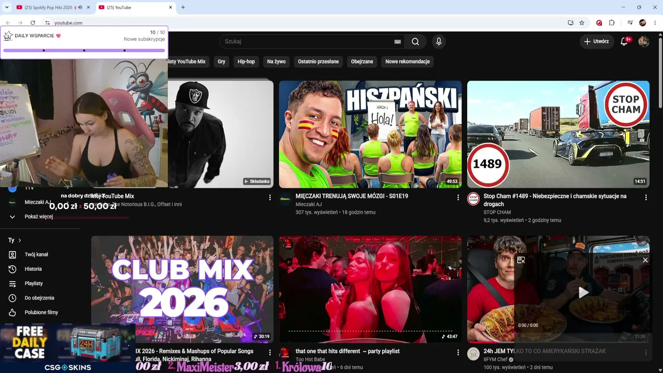Start voice search with the microphone
The image size is (663, 373).
tap(439, 41)
